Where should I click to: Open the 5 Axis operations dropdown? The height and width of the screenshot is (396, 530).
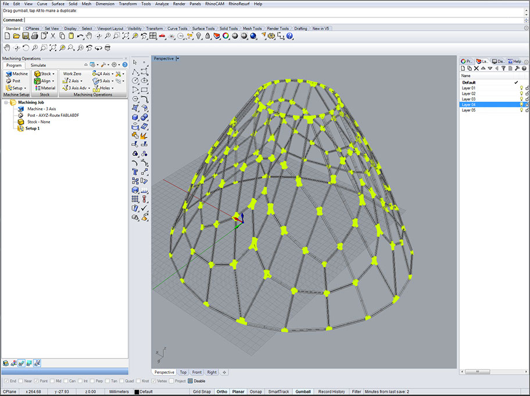113,81
